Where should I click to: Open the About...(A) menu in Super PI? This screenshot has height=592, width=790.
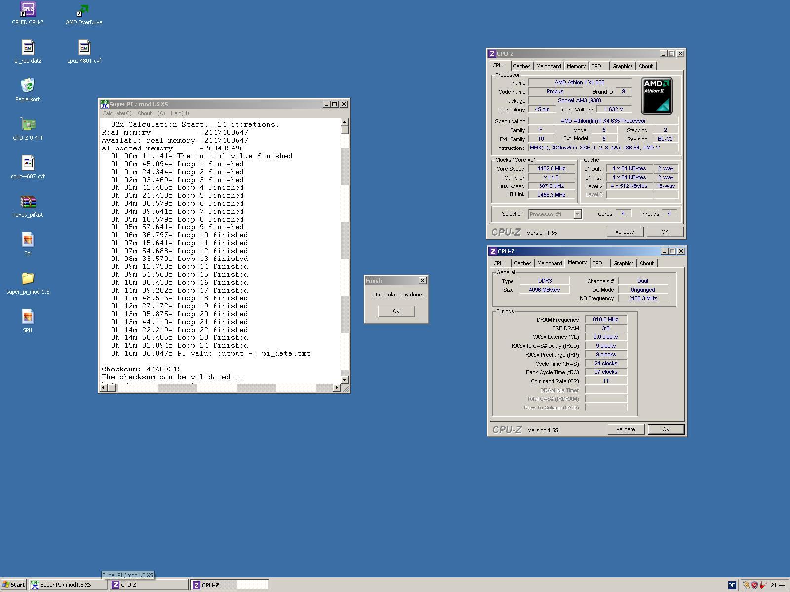coord(151,113)
